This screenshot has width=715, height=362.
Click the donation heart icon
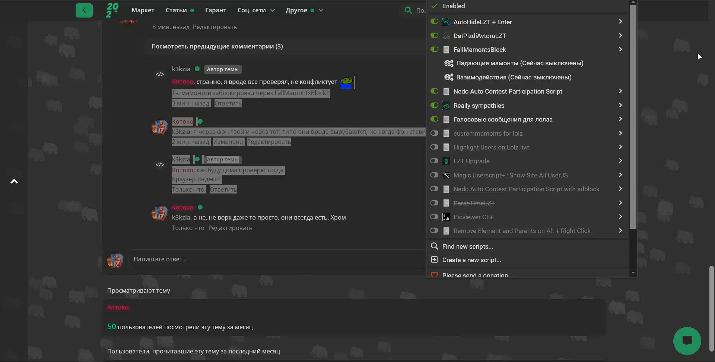click(x=434, y=275)
